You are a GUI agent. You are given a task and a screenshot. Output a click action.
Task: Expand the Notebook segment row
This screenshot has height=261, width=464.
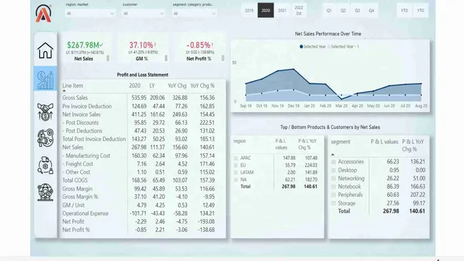click(333, 187)
